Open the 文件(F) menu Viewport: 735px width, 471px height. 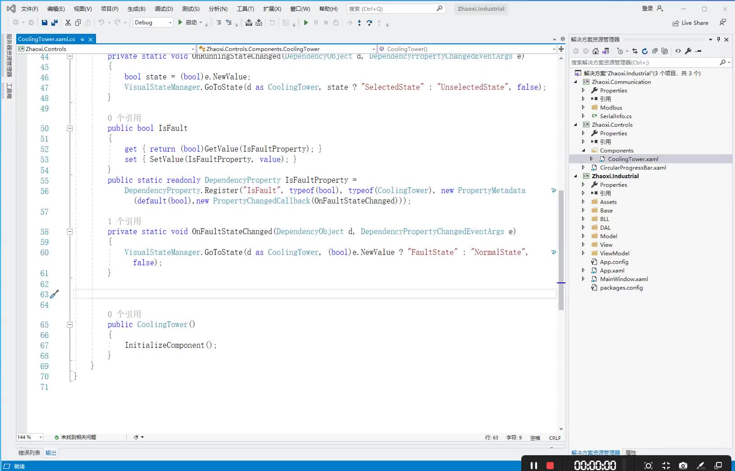coord(29,9)
